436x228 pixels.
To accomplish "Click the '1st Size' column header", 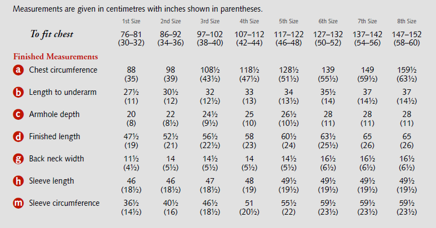I will pyautogui.click(x=131, y=22).
